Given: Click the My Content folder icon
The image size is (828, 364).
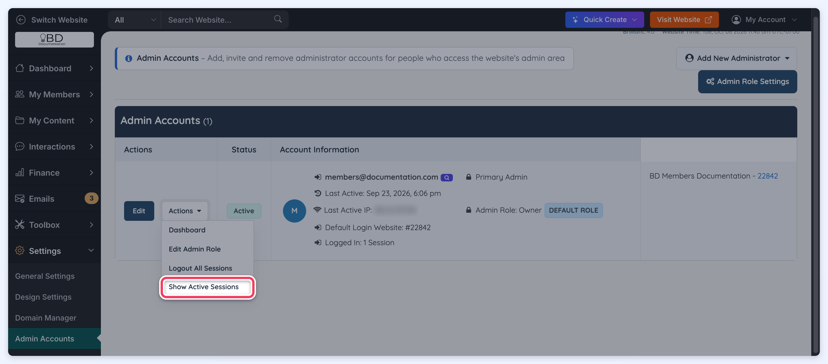Looking at the screenshot, I should [x=20, y=120].
